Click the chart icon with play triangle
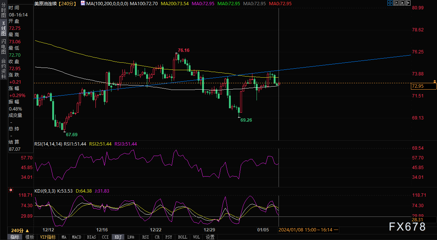The image size is (437, 240). click(402, 3)
